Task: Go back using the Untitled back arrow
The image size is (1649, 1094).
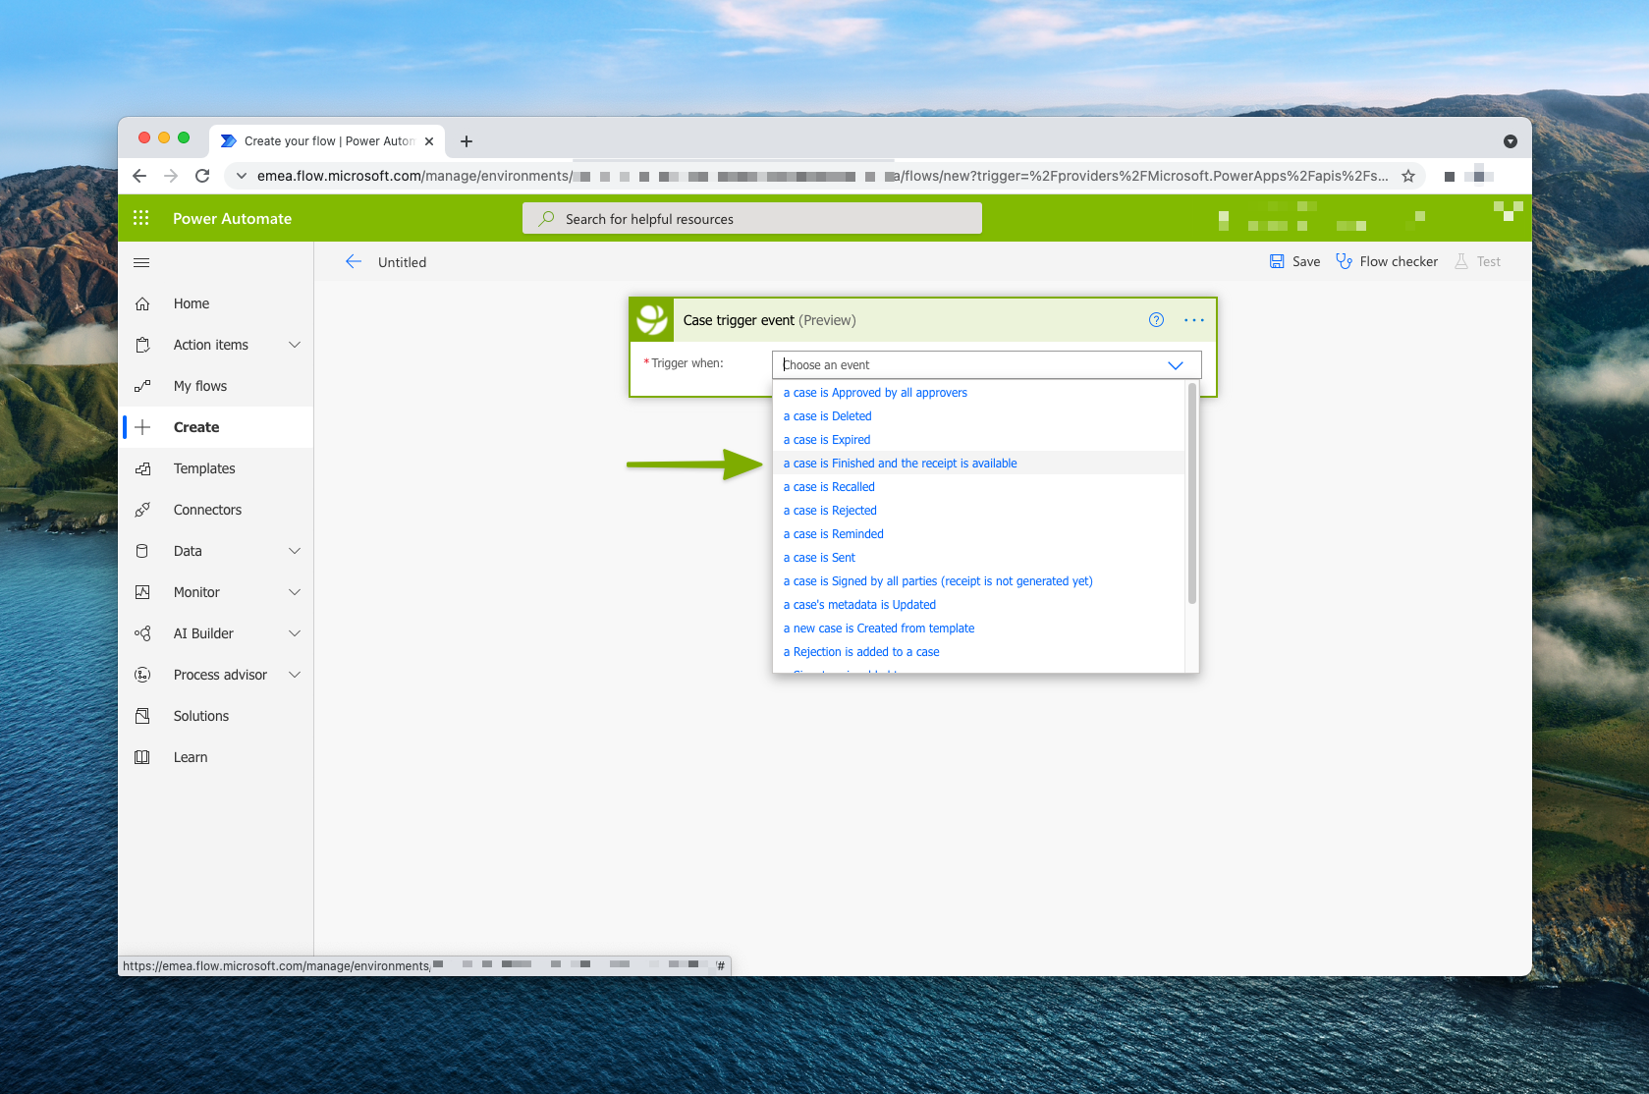Action: coord(354,261)
